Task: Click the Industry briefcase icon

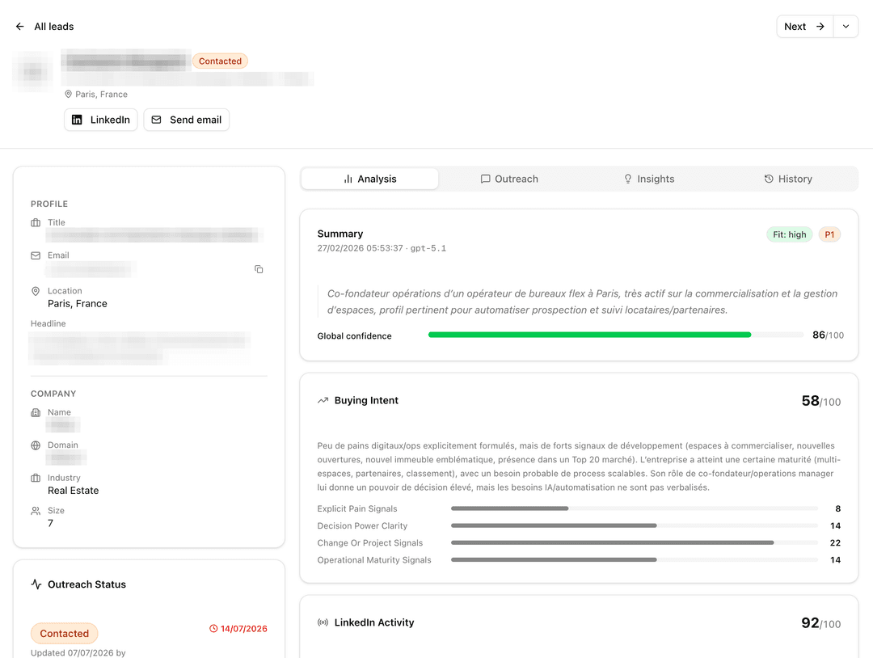Action: (36, 479)
